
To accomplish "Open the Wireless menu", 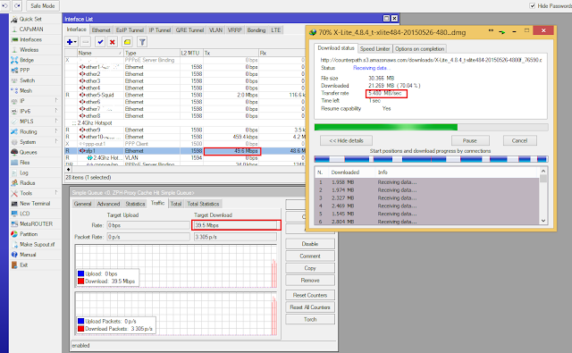I will [29, 49].
